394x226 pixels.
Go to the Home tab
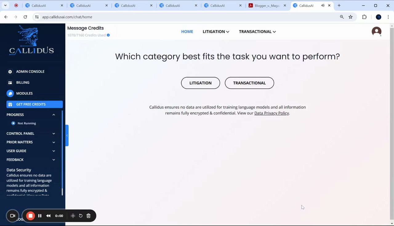187,32
